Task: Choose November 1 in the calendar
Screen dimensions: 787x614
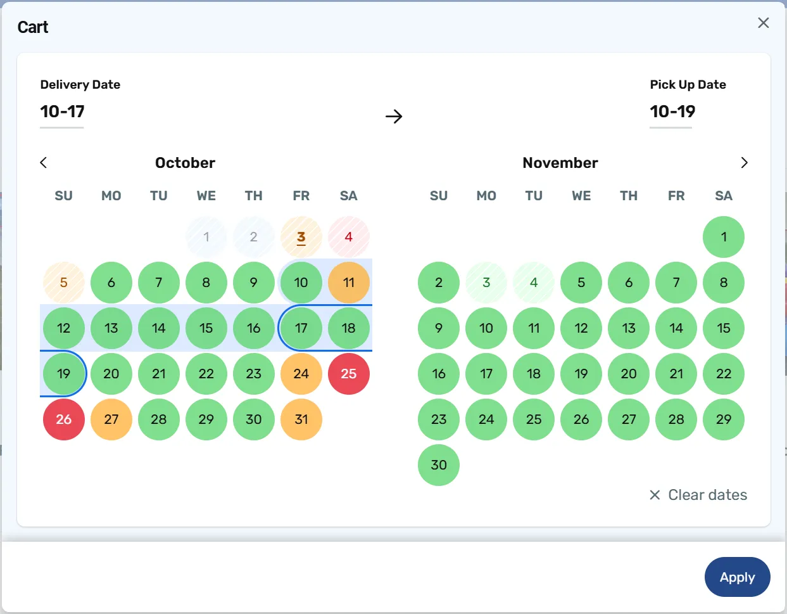Action: point(724,237)
